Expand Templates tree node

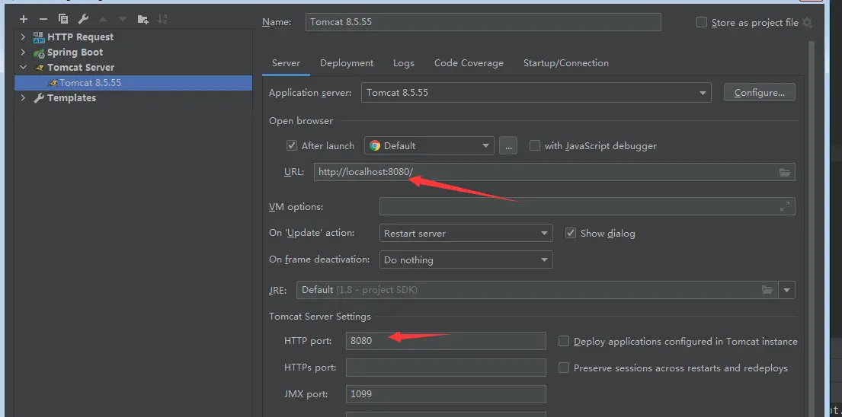23,98
